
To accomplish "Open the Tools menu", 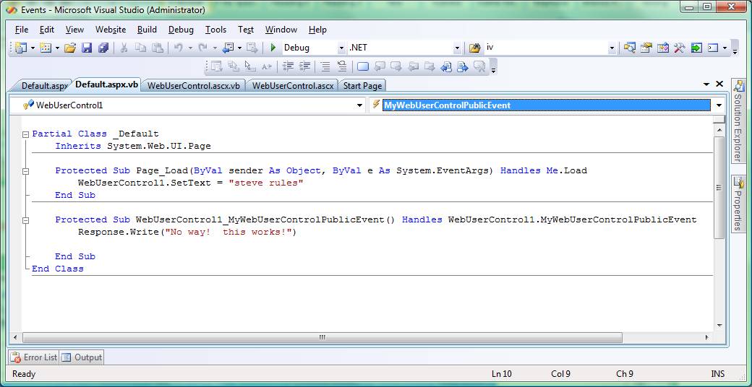I will (x=215, y=30).
